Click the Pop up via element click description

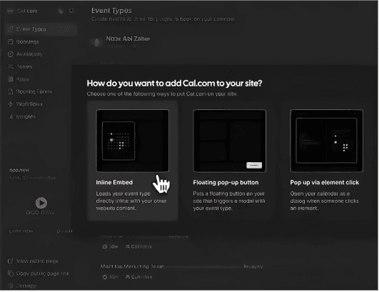coord(324,201)
